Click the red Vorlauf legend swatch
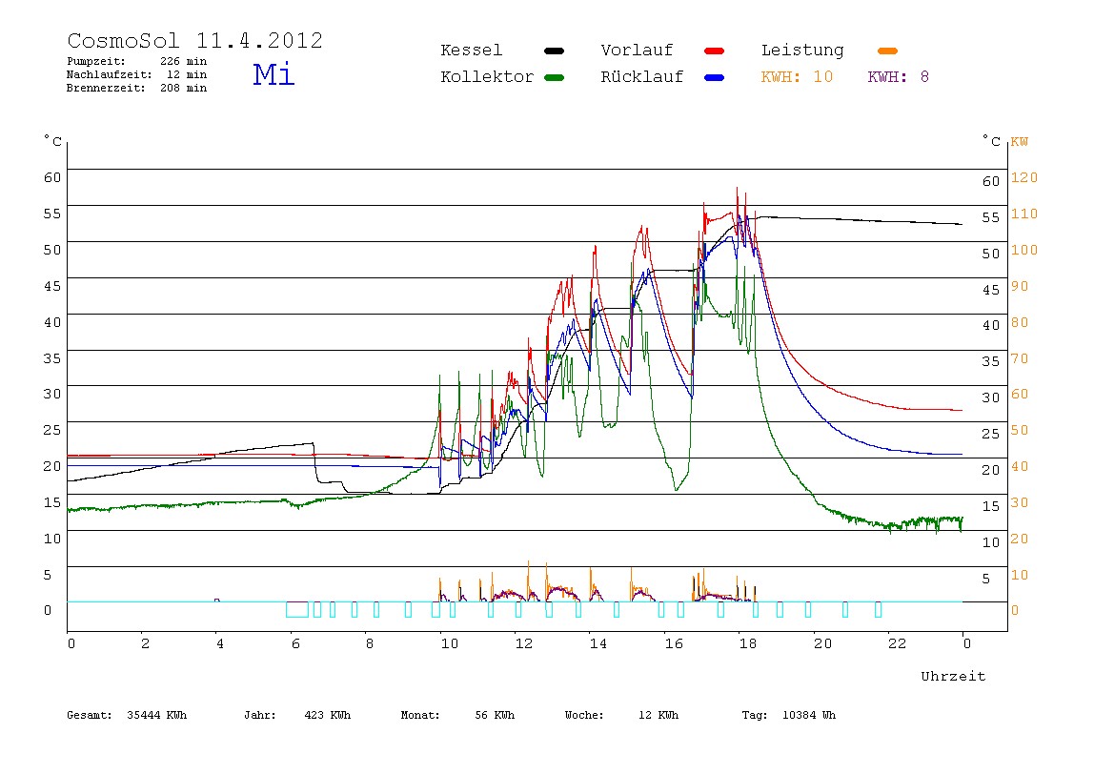The width and height of the screenshot is (1094, 774). pos(715,51)
